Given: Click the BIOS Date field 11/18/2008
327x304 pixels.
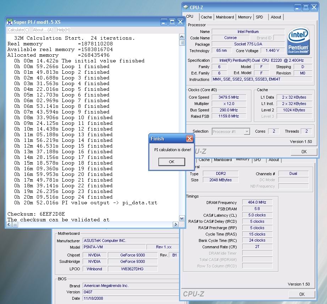Looking at the screenshot, I should [x=131, y=298].
